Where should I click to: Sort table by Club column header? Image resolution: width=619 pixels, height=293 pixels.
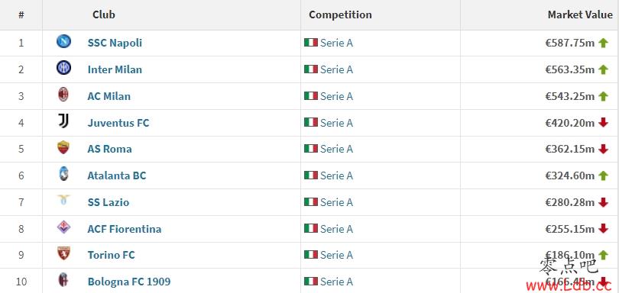point(104,14)
